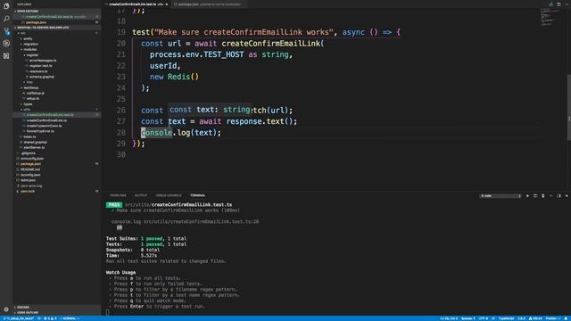
Task: Collapse the src folder
Action: 22,33
